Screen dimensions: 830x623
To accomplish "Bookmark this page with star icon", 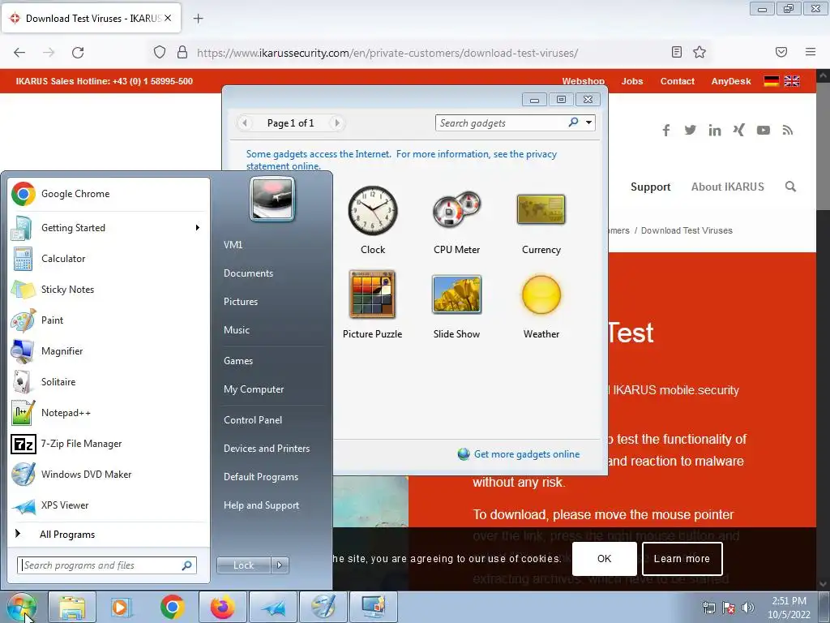I will 700,52.
